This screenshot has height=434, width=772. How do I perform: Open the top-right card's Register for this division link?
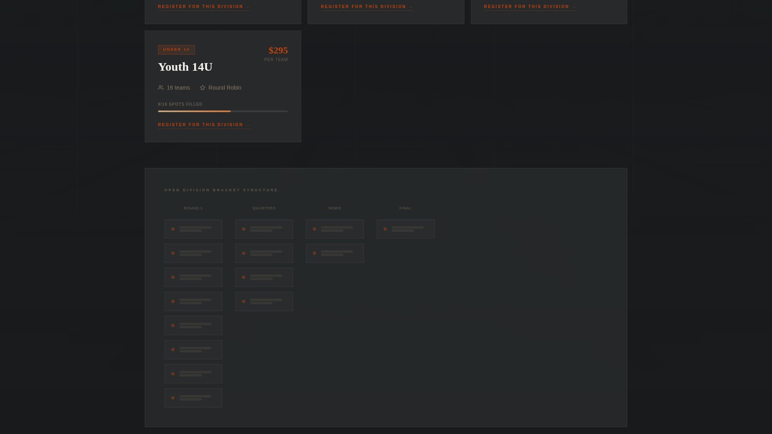526,7
